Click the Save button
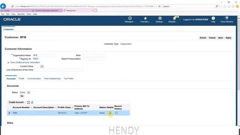This screenshot has width=240, height=135. tap(220, 38)
